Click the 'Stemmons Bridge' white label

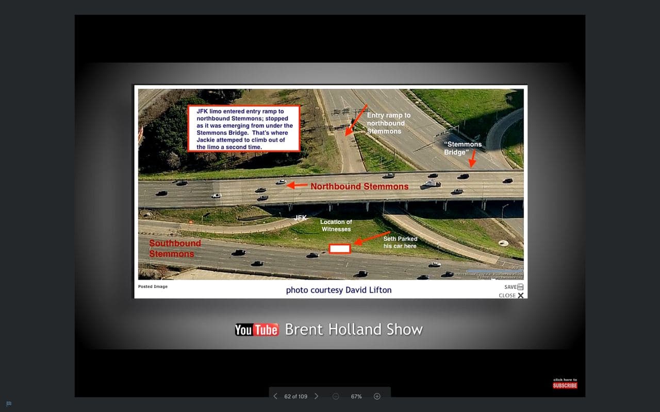click(463, 148)
